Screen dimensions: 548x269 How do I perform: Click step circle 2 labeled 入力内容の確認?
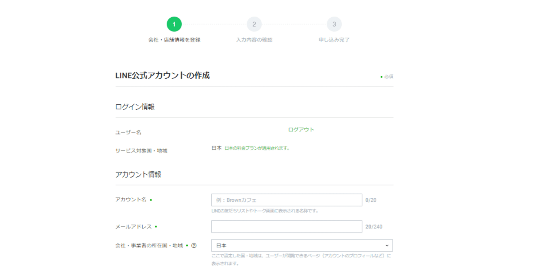254,24
